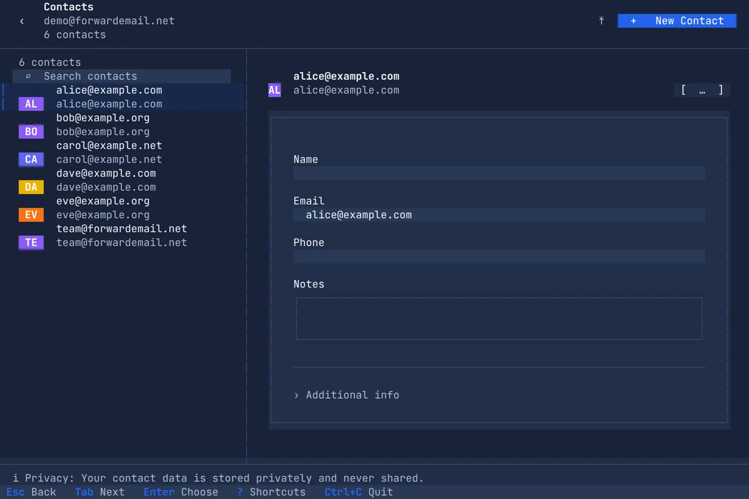Open the ? Shortcuts help
This screenshot has height=499, width=749.
(x=272, y=492)
